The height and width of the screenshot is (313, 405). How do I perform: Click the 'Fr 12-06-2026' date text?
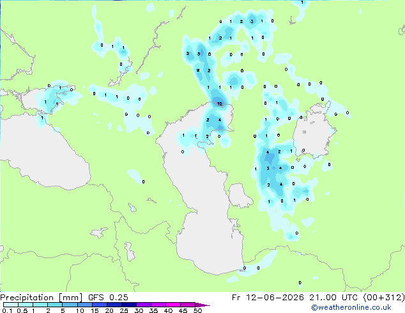point(268,298)
